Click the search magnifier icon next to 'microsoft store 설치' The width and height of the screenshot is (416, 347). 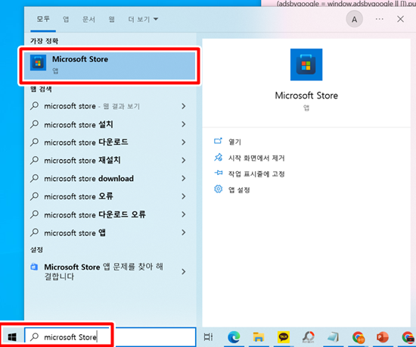(x=34, y=124)
